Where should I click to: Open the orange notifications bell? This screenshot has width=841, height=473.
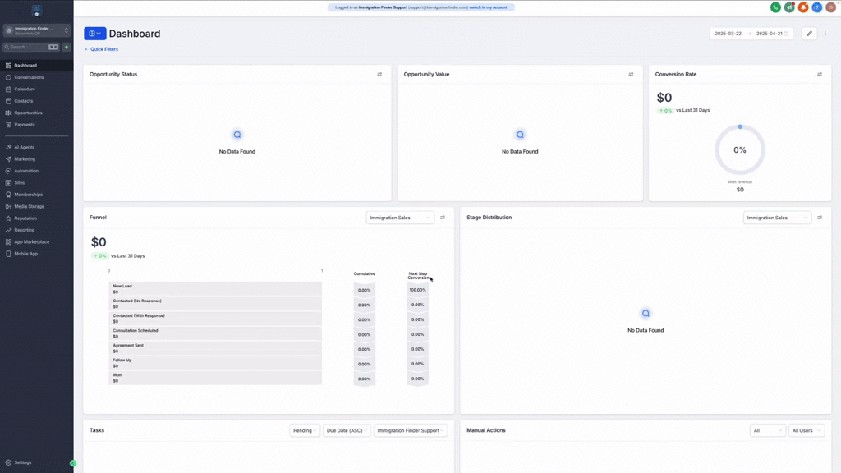[803, 7]
